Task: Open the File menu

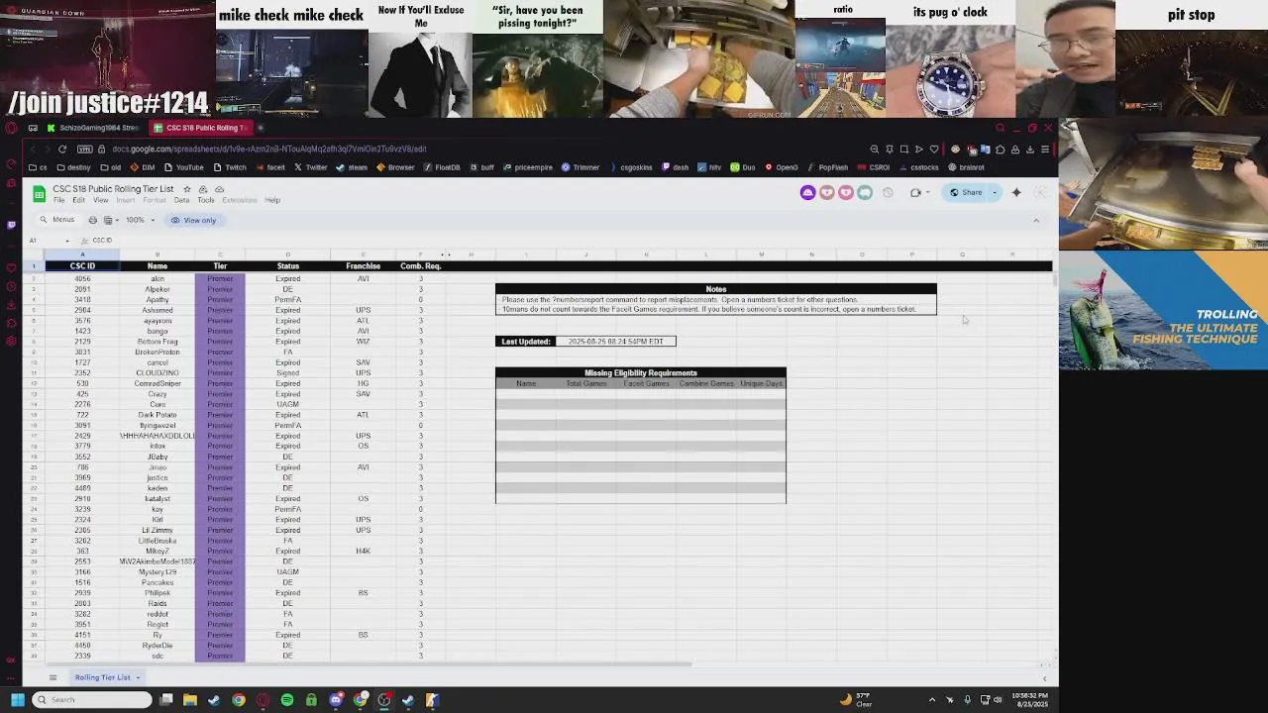Action: [x=59, y=200]
